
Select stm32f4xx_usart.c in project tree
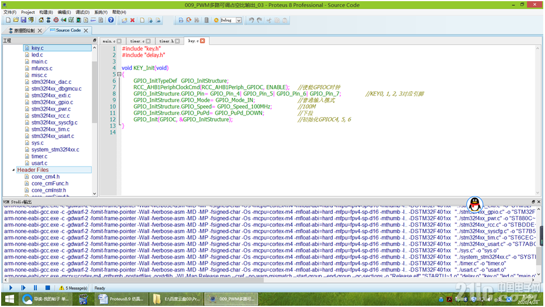tap(52, 136)
